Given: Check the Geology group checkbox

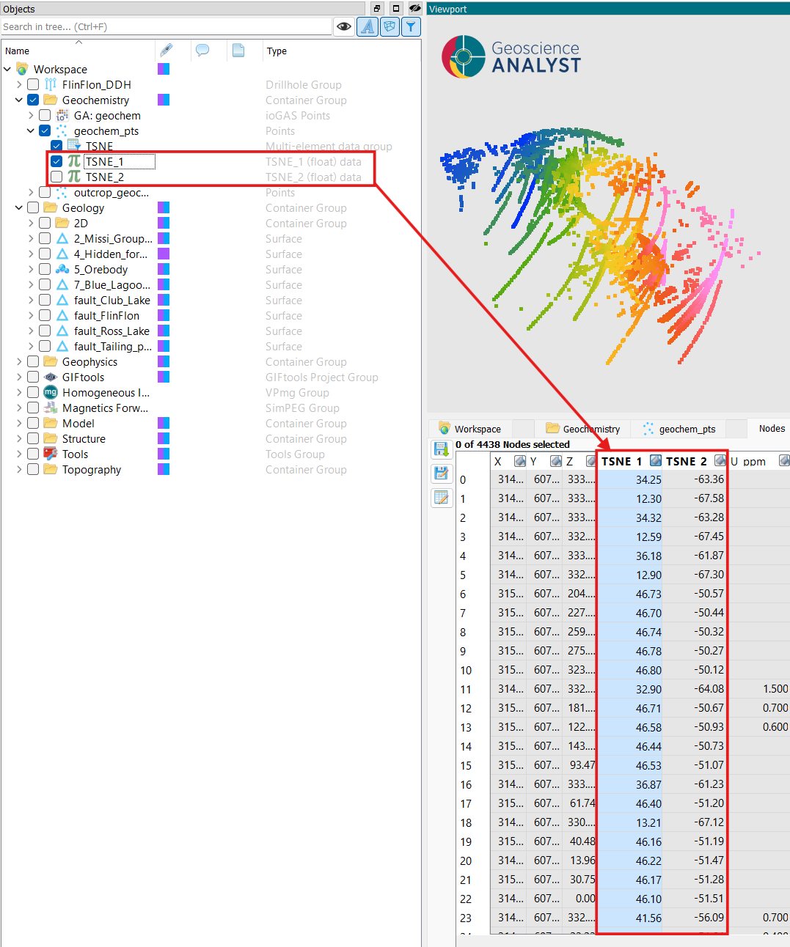Looking at the screenshot, I should click(33, 207).
